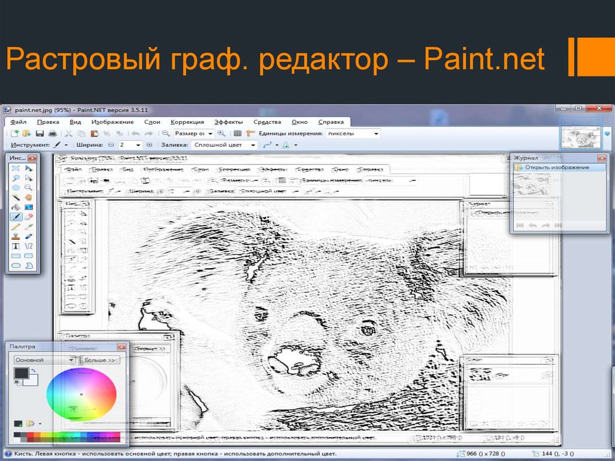The width and height of the screenshot is (615, 461).
Task: Select the Paintbrush tool
Action: coord(16,217)
